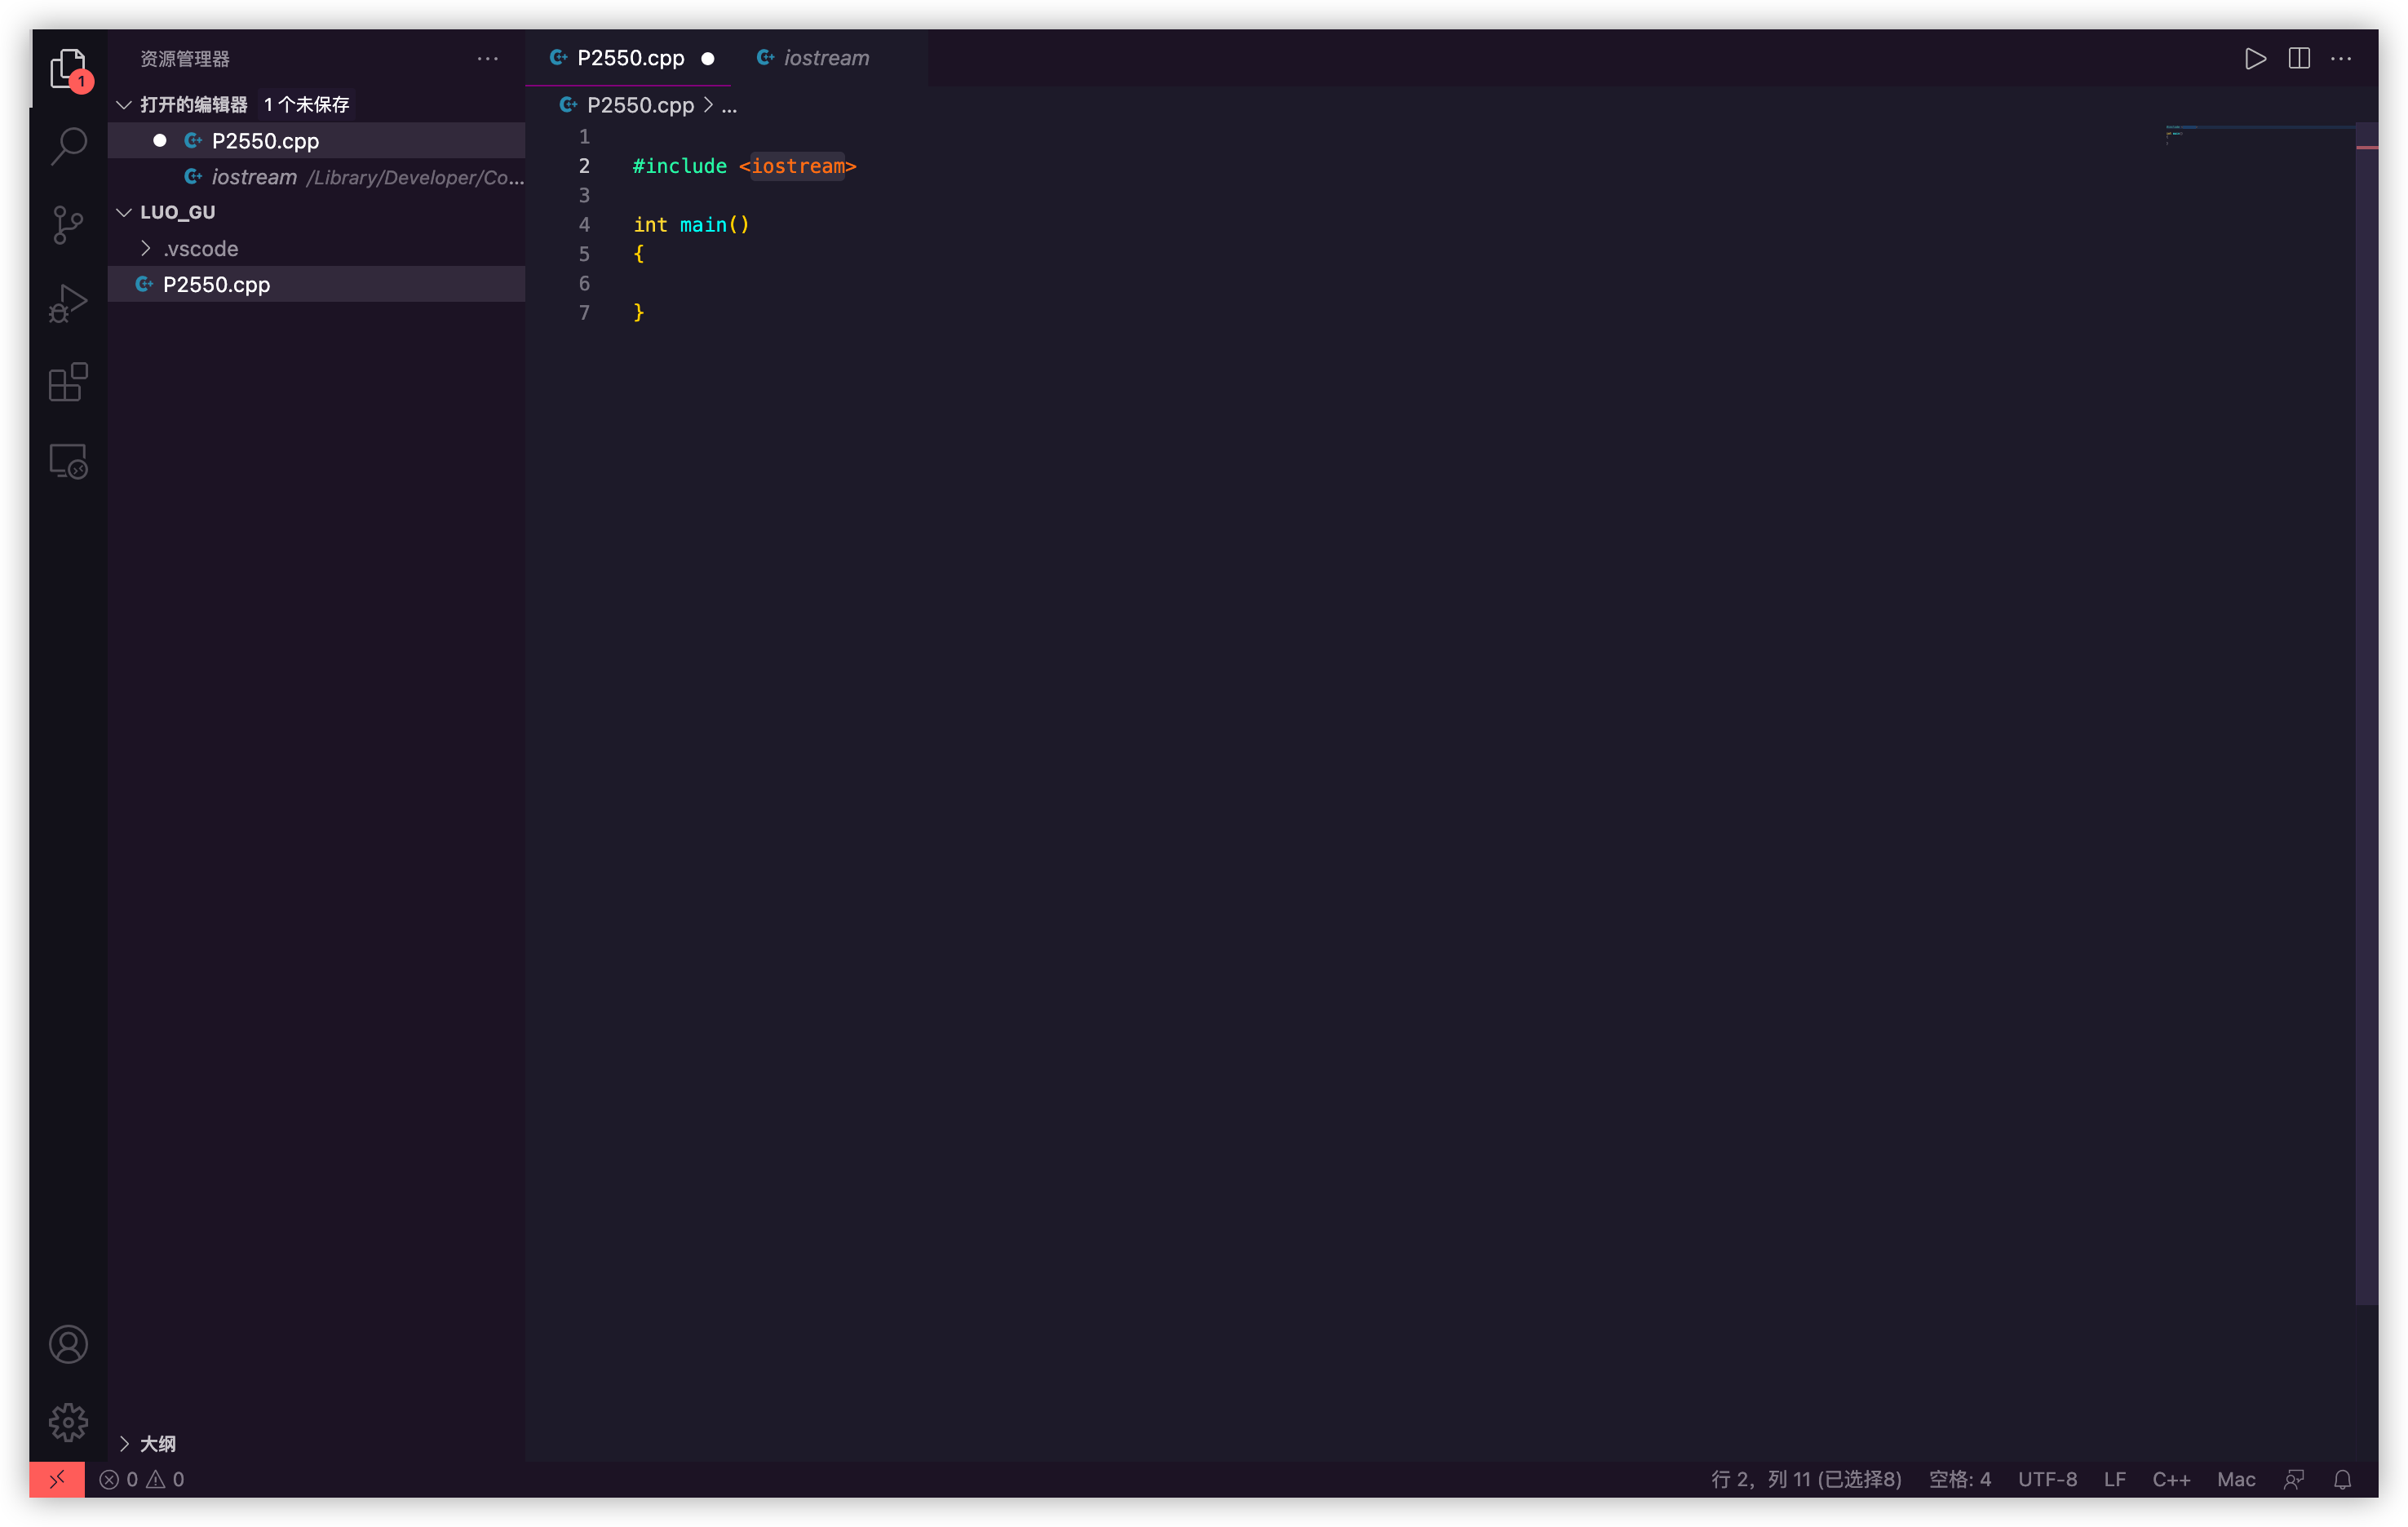Screen dimensions: 2408x1527
Task: Select P2550.cpp under LUO_GU folder
Action: tap(316, 284)
